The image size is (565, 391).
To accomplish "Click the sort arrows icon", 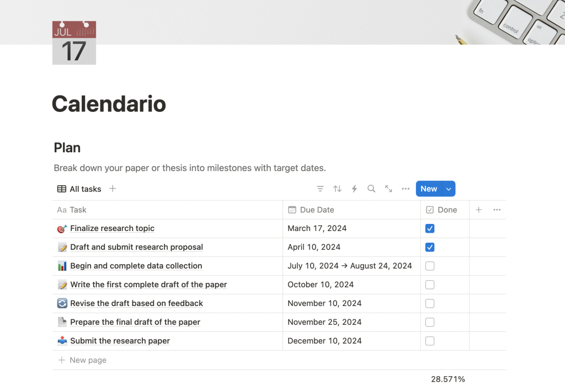I will (x=337, y=189).
